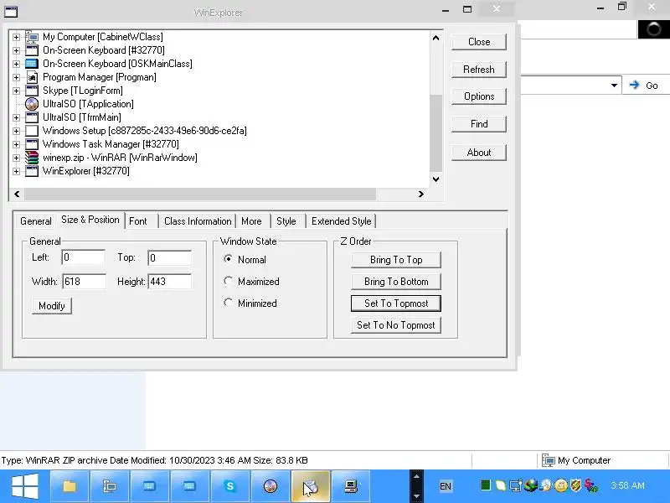The image size is (670, 503).
Task: Click Go in the background window
Action: [x=644, y=86]
